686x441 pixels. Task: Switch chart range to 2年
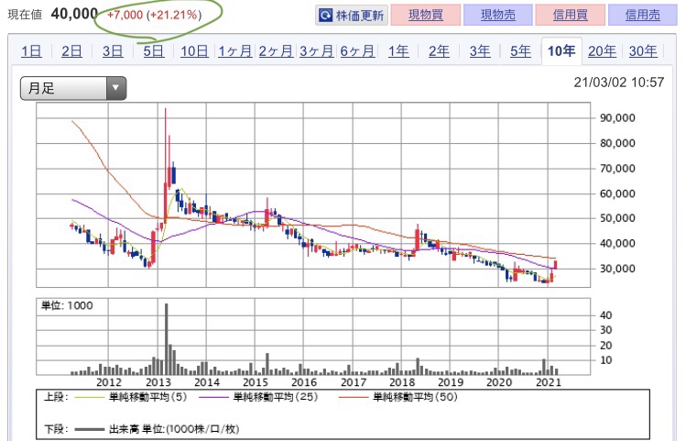(x=439, y=51)
